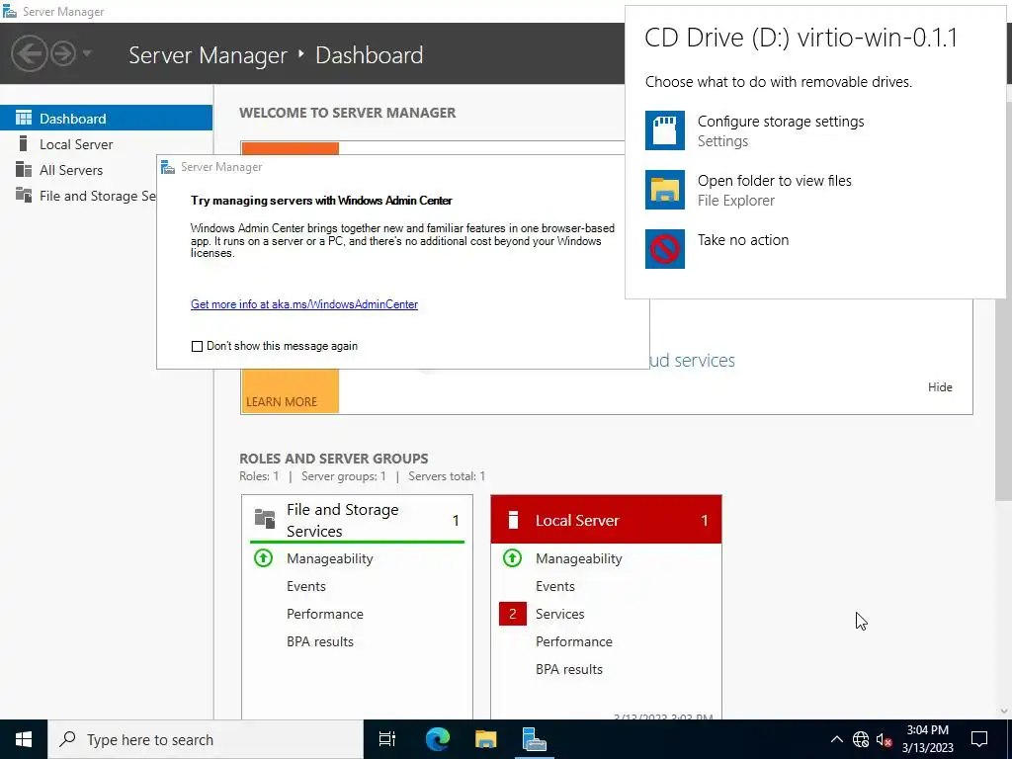Open the notification center icon
Viewport: 1012px width, 759px height.
tap(979, 739)
